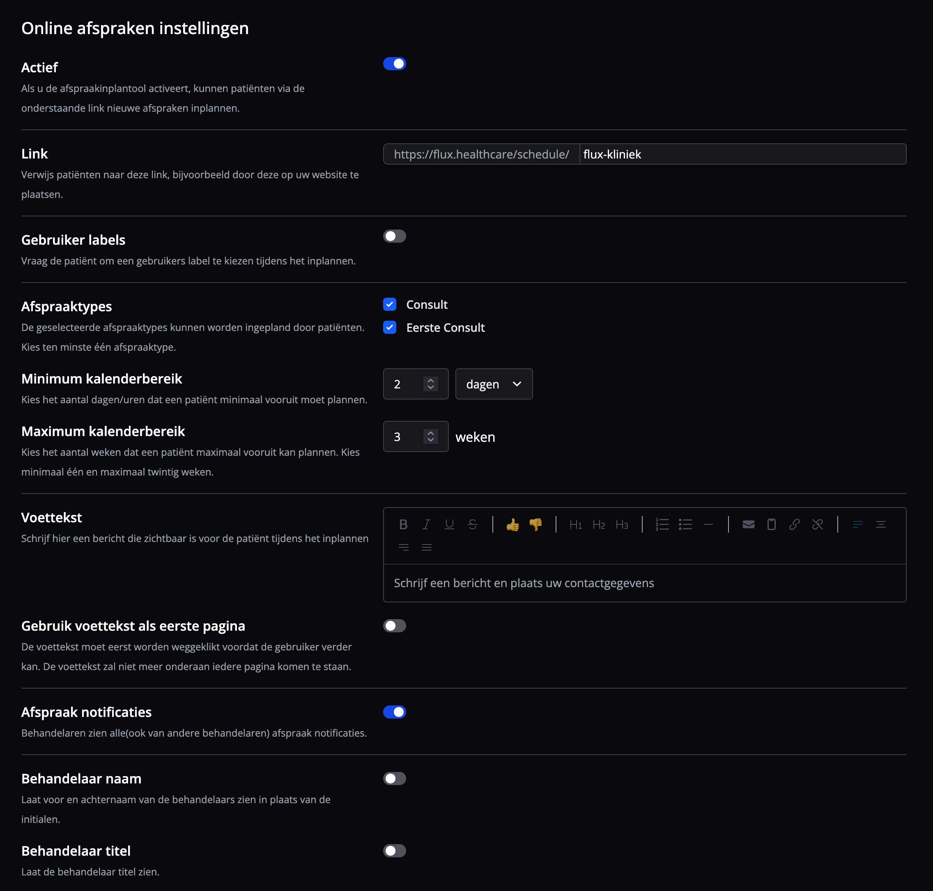Screen dimensions: 933x891
Task: Toggle italic formatting in Voettekst editor
Action: coord(427,524)
